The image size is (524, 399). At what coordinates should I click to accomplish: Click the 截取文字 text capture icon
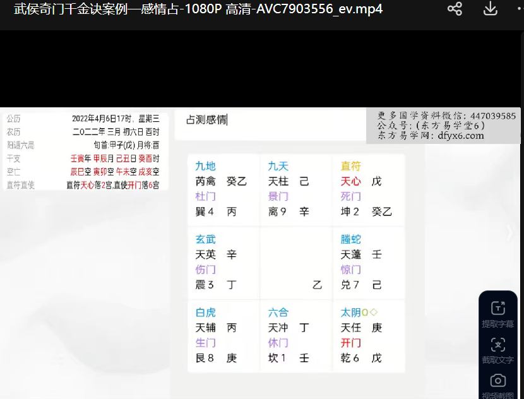pos(498,350)
